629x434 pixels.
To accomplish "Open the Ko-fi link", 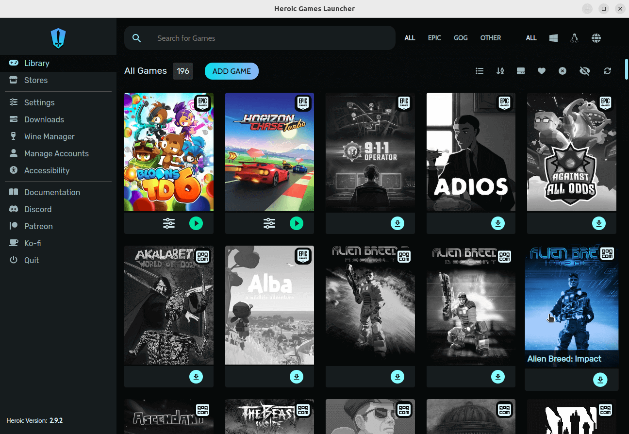I will pyautogui.click(x=58, y=243).
